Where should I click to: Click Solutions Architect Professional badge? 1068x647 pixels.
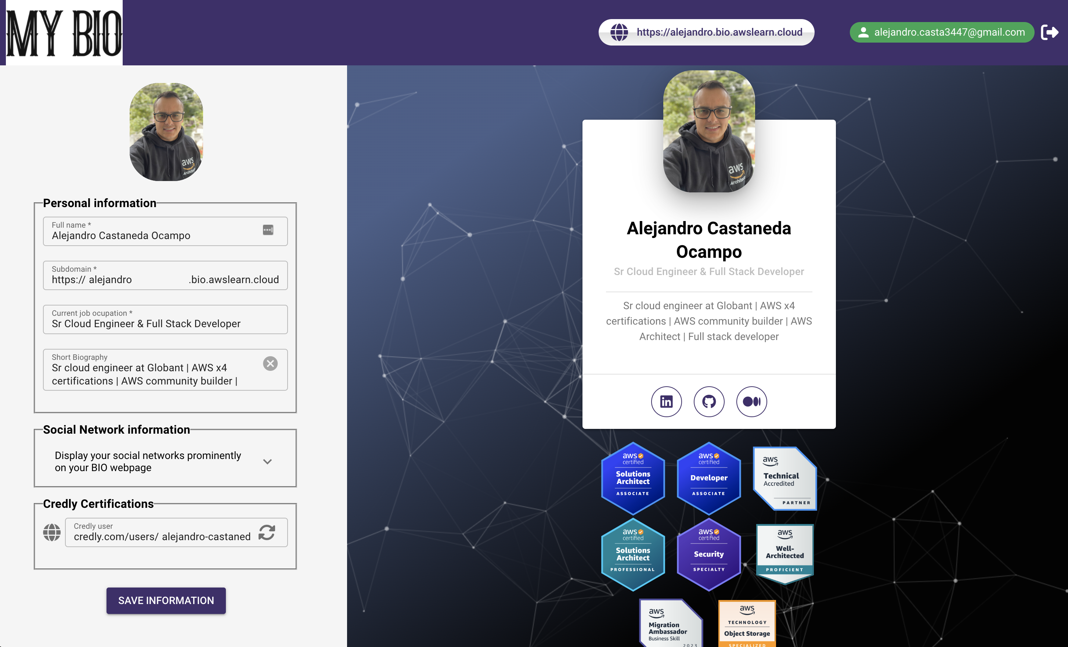[633, 554]
